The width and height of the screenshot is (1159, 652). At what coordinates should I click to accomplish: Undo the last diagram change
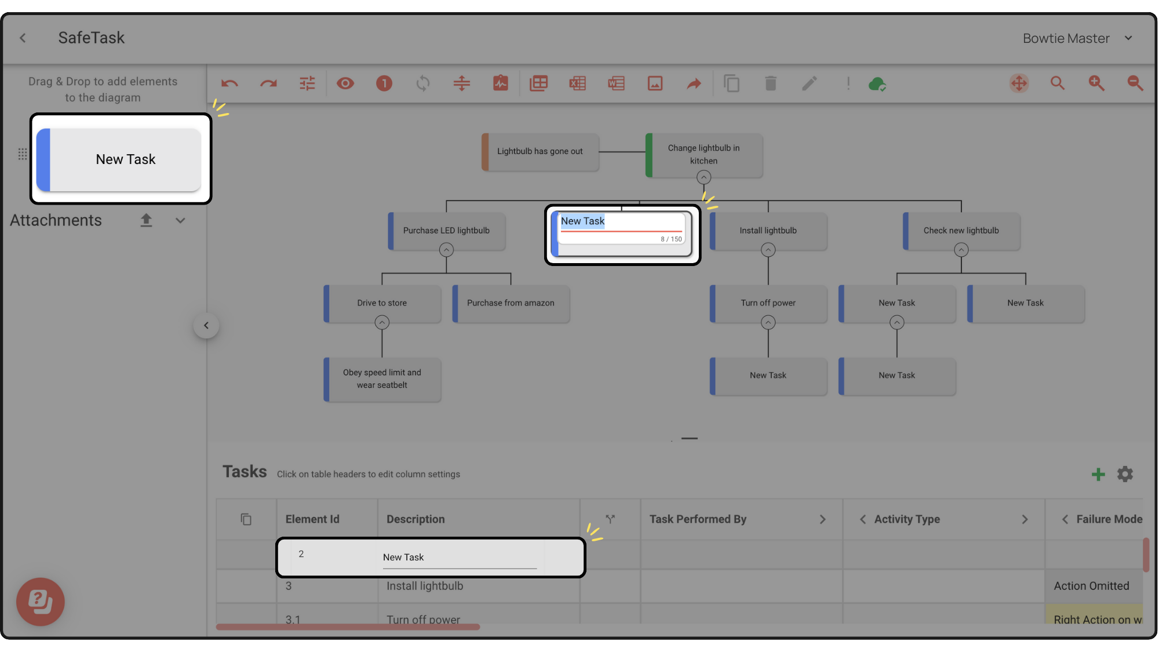(229, 83)
